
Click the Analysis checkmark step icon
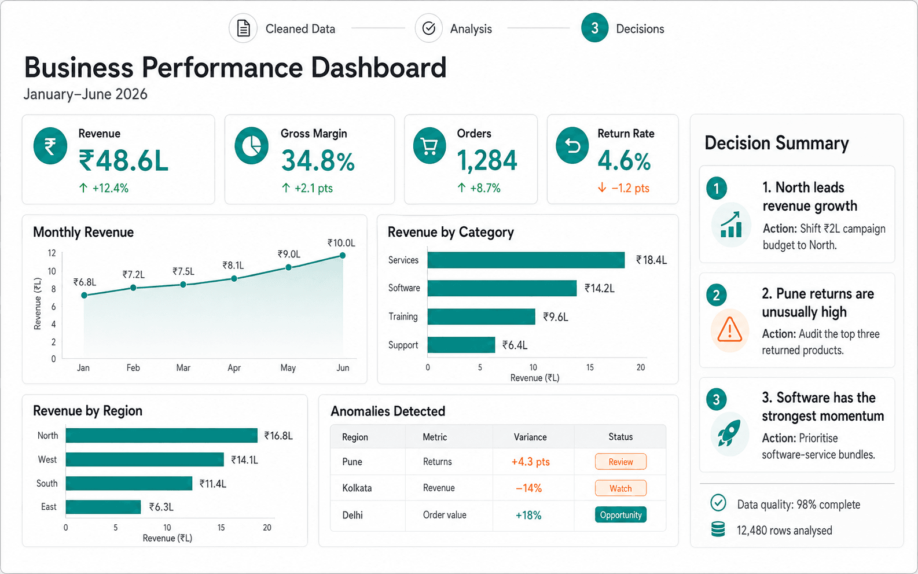pyautogui.click(x=429, y=28)
